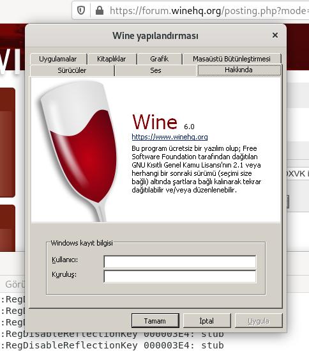Switch to the Sürücüler tab
Image resolution: width=309 pixels, height=351 pixels.
tap(72, 70)
